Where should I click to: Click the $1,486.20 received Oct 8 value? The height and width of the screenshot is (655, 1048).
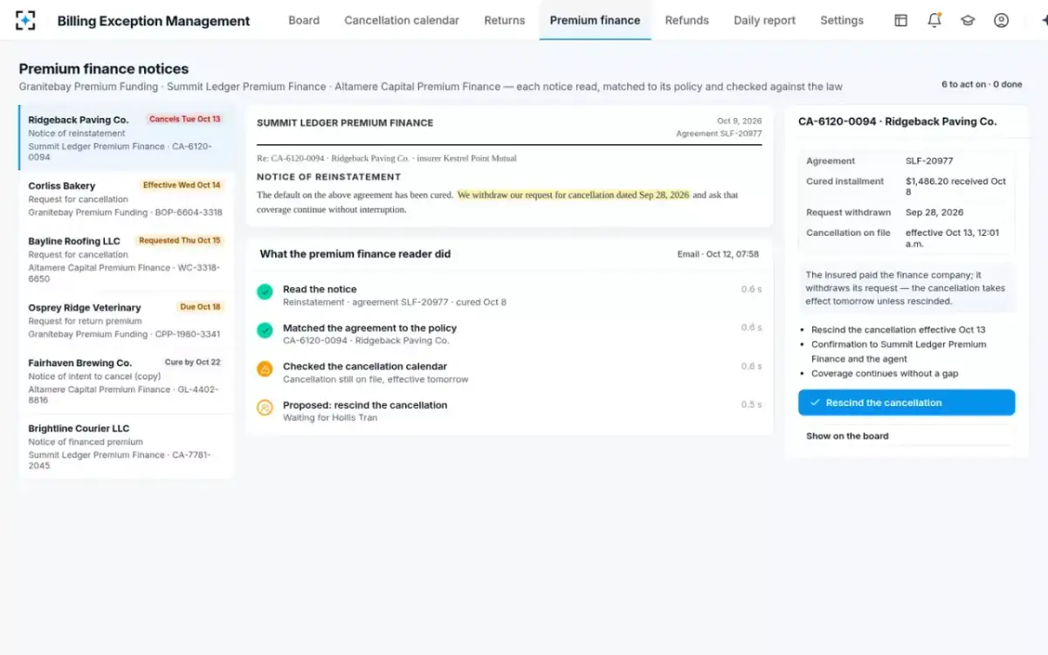[955, 187]
